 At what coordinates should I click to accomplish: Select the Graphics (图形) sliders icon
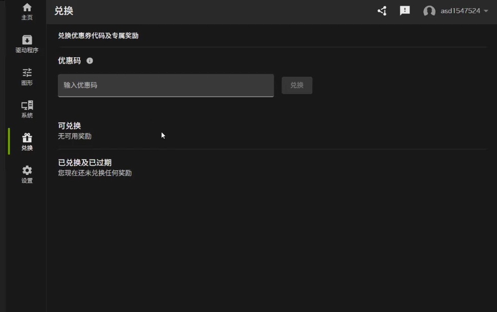pyautogui.click(x=27, y=72)
